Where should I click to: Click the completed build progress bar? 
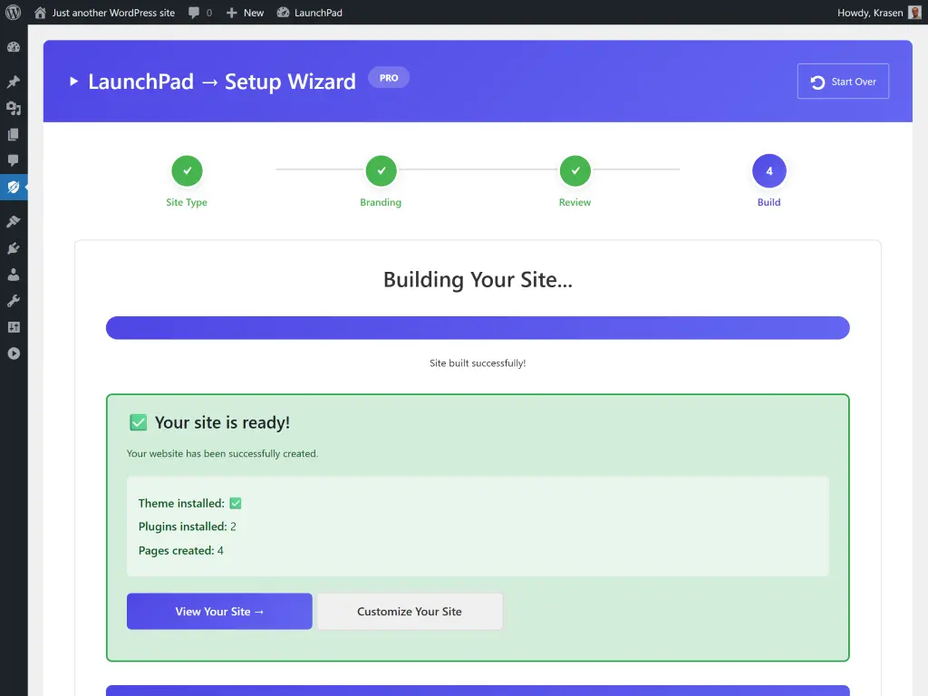point(478,327)
